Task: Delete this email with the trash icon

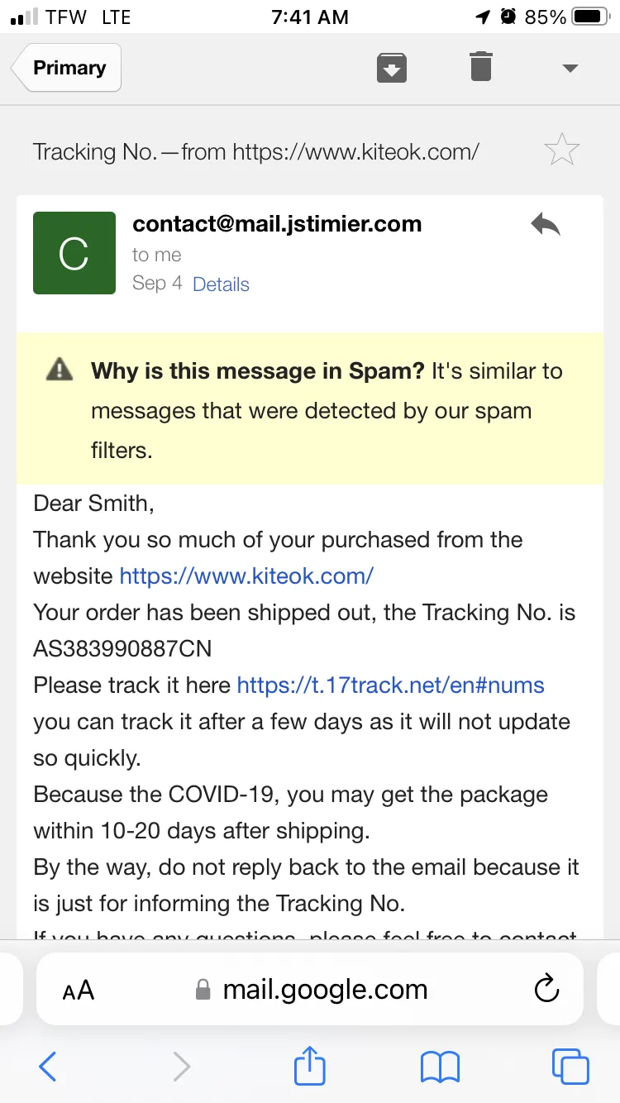Action: coord(481,66)
